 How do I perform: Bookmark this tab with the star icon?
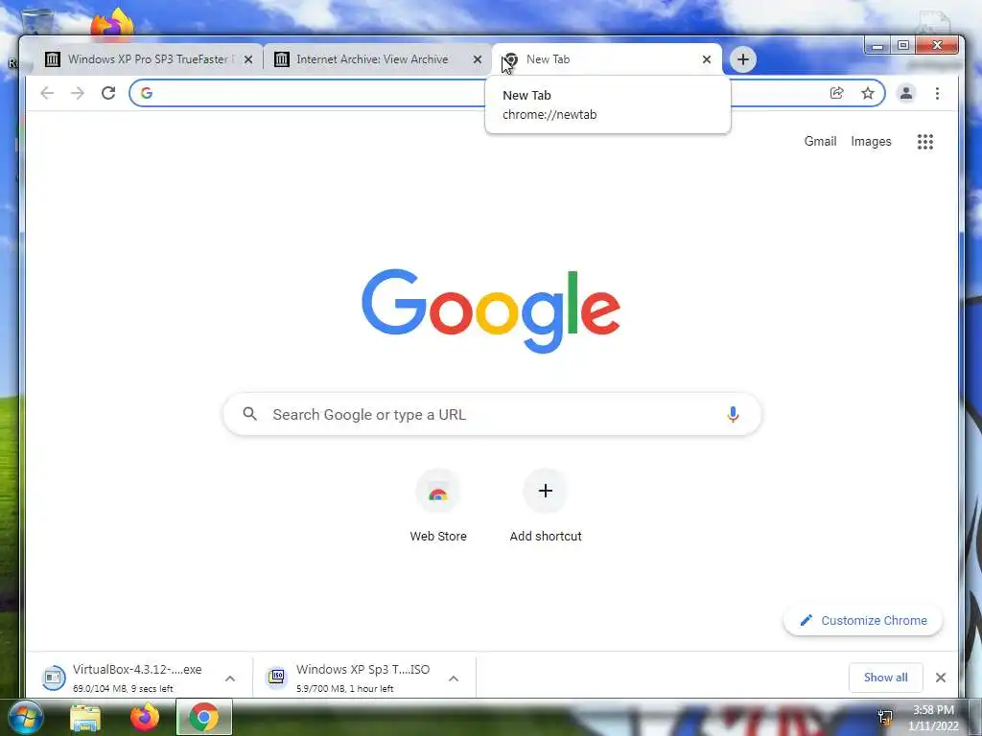[x=867, y=93]
